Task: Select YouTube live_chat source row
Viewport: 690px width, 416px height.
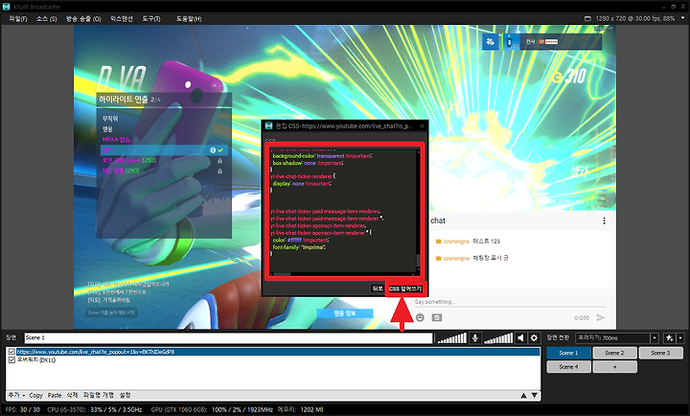Action: click(273, 352)
